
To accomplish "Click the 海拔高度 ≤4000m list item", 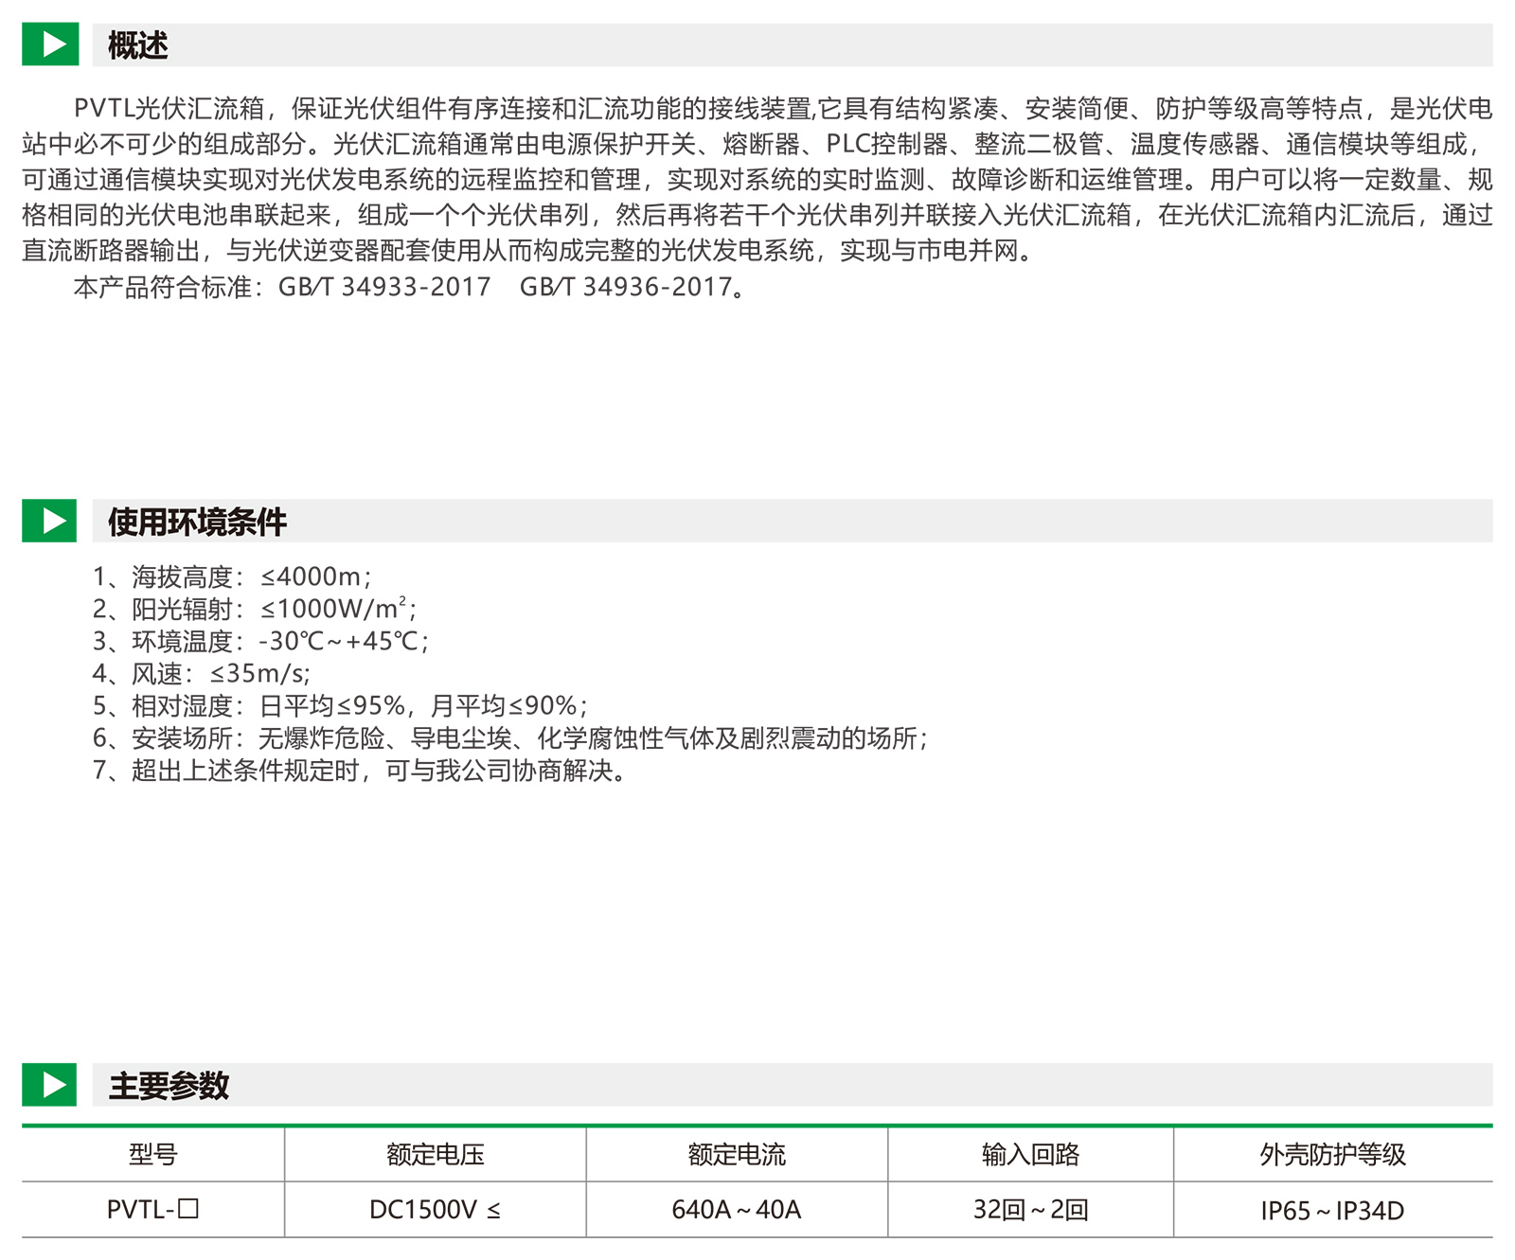I will [x=232, y=577].
